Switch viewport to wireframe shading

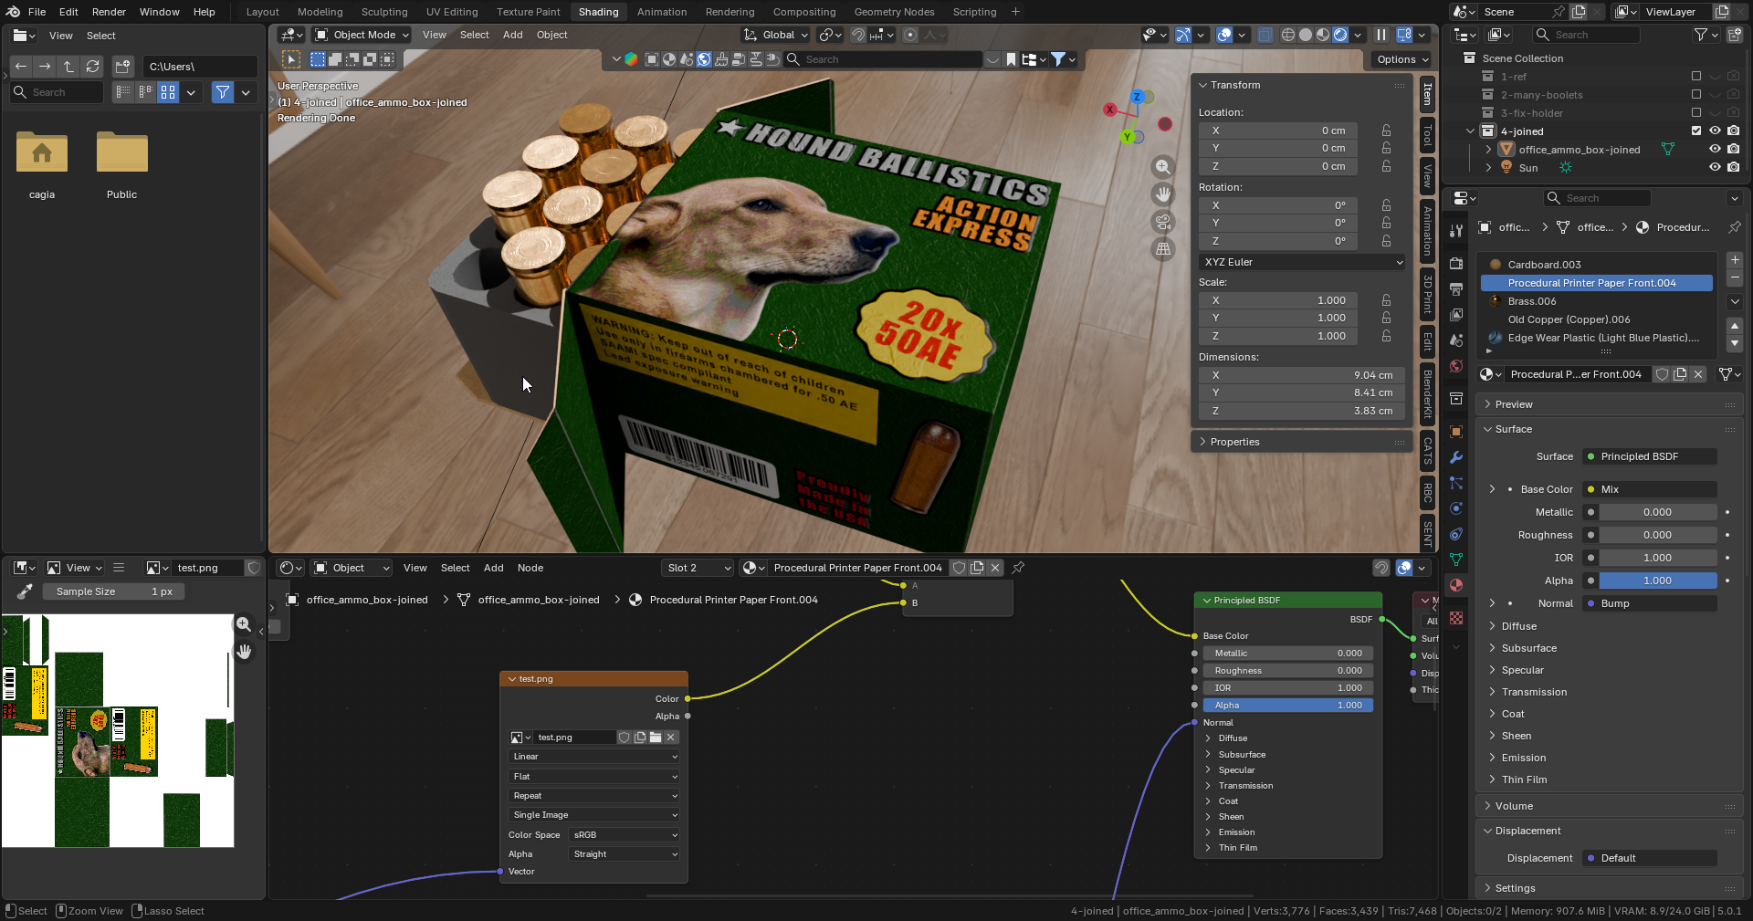(x=1288, y=35)
